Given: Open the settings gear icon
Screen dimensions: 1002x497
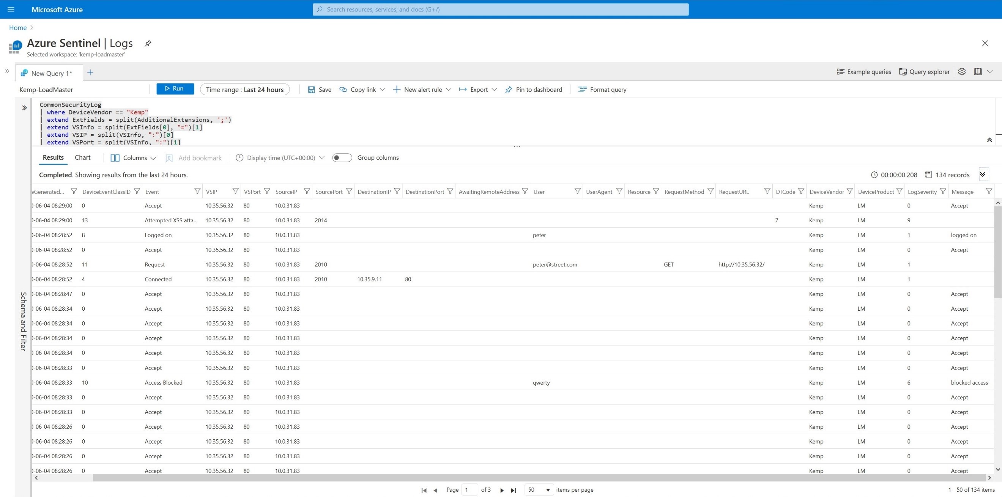Looking at the screenshot, I should click(961, 72).
